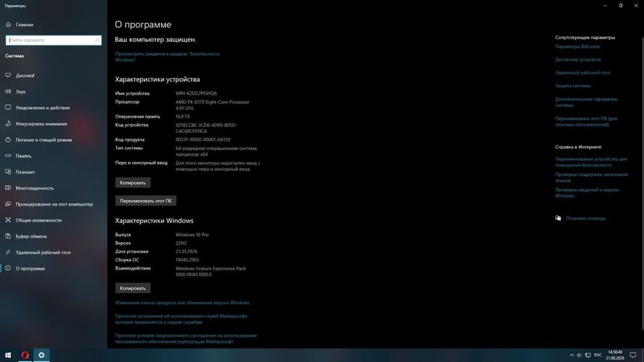This screenshot has height=362, width=644.
Task: Open the Windows Start button
Action: click(x=8, y=355)
